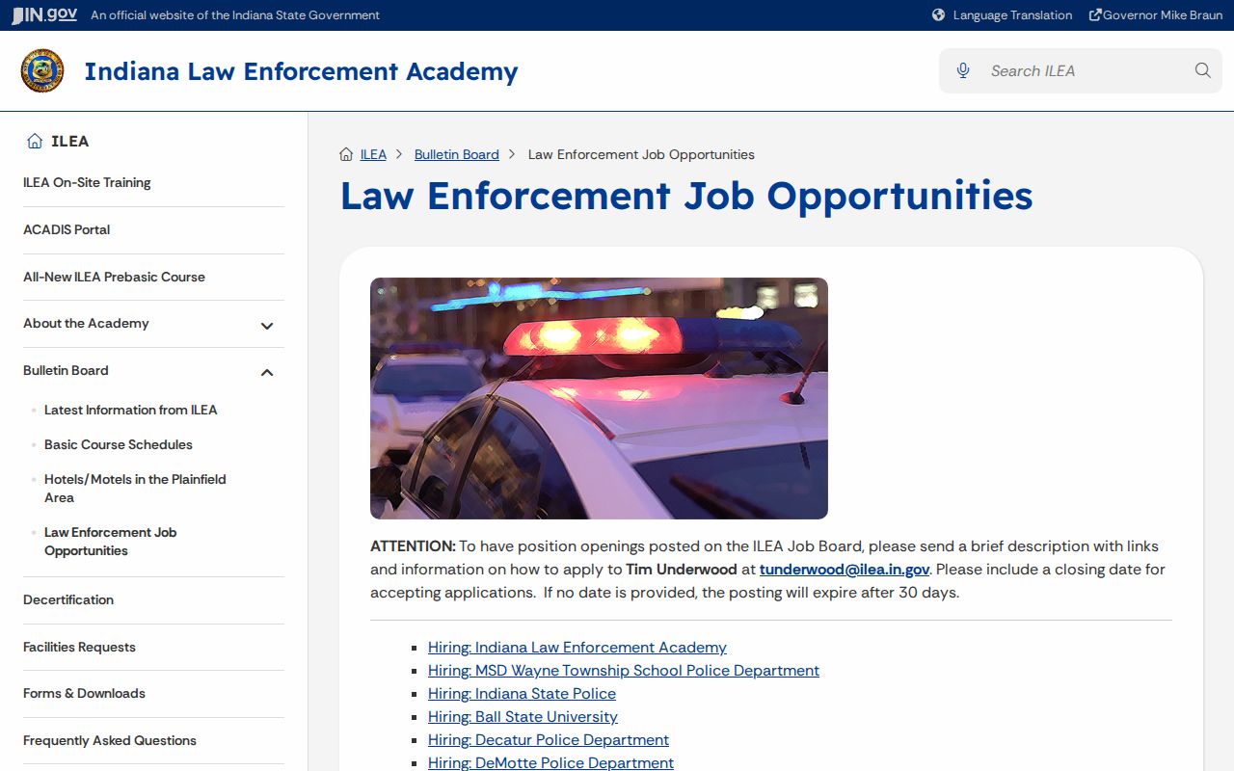Open Forms & Downloads sidebar item

84,694
